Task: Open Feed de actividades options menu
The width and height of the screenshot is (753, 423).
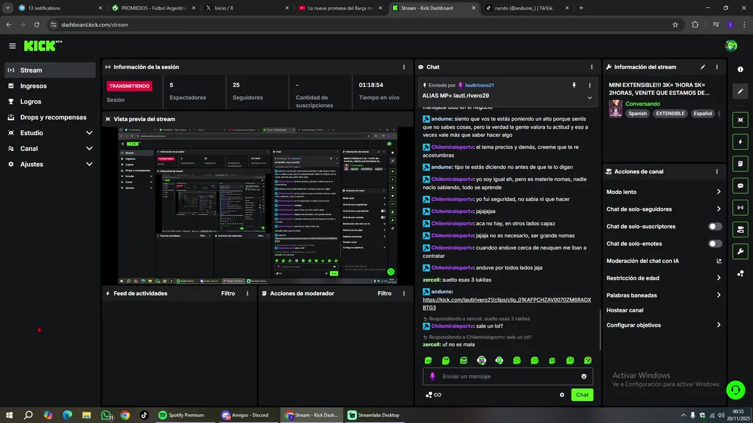Action: click(x=247, y=293)
